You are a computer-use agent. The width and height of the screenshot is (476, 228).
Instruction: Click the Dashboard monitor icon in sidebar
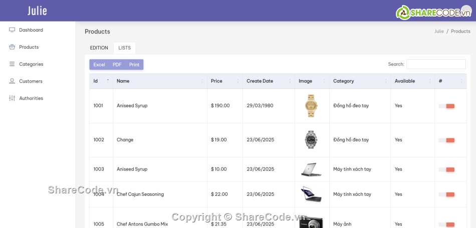coord(12,30)
